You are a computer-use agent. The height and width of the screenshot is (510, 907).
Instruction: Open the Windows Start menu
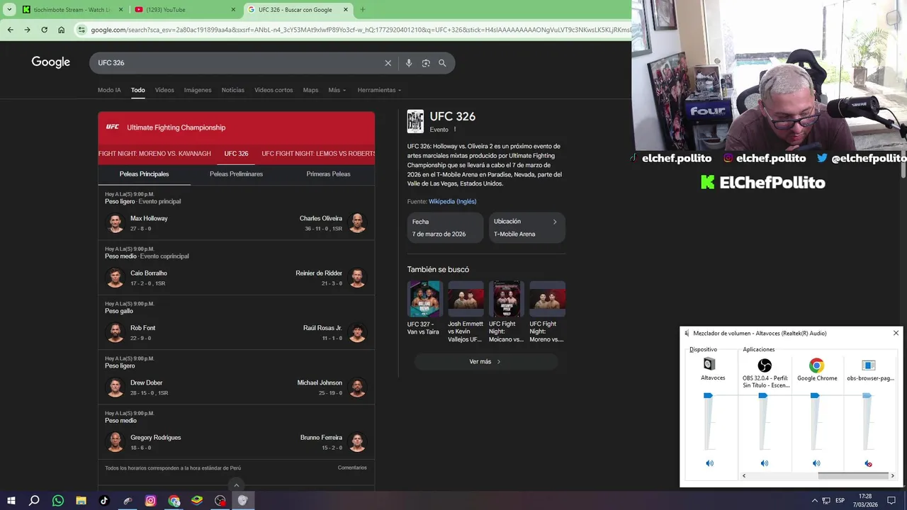11,501
